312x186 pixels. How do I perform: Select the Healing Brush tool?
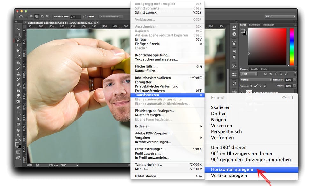(x=18, y=63)
